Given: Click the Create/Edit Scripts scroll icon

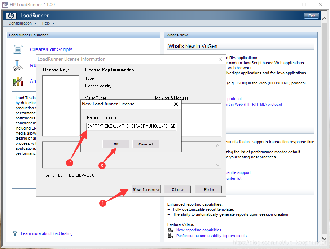Looking at the screenshot, I should [x=18, y=49].
